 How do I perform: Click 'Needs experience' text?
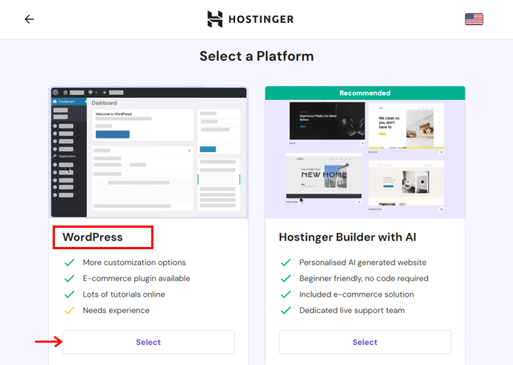[116, 310]
